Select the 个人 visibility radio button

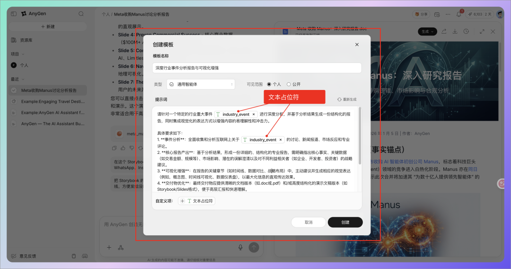pos(269,84)
